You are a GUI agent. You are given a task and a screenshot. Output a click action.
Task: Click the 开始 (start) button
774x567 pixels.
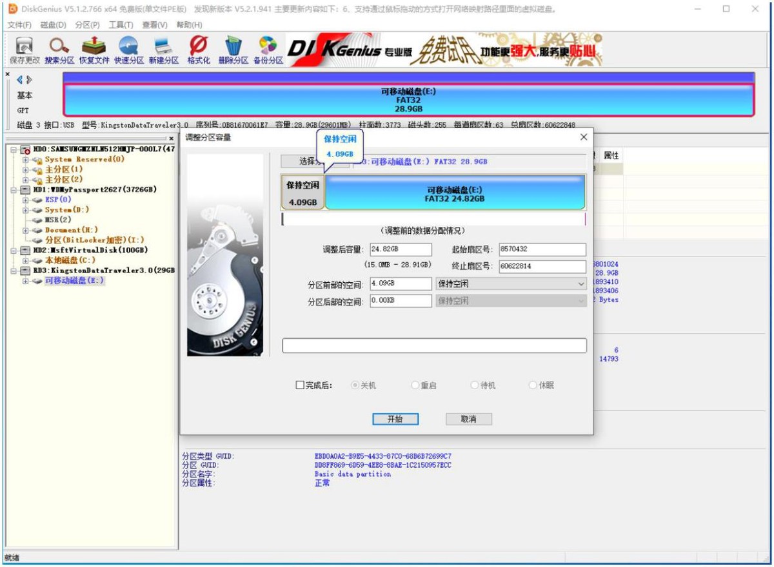[396, 419]
